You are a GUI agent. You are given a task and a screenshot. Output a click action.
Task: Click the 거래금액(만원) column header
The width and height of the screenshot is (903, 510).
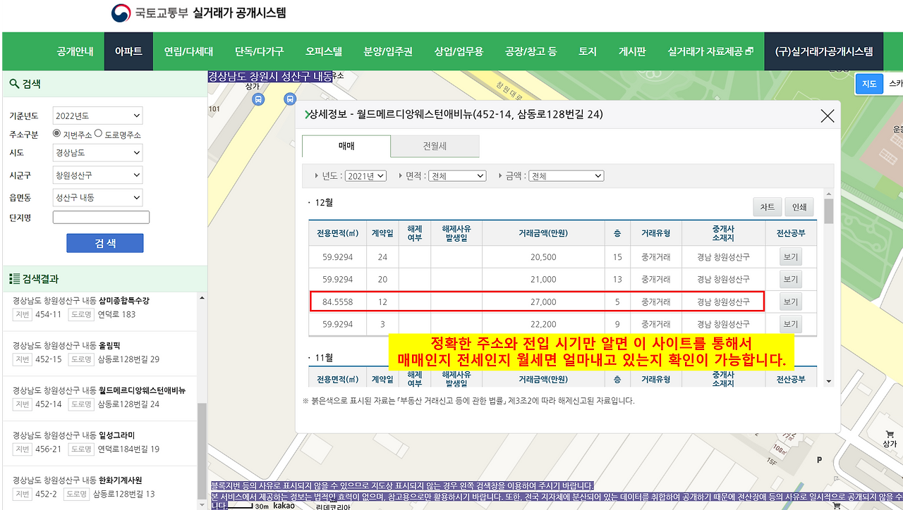(543, 233)
